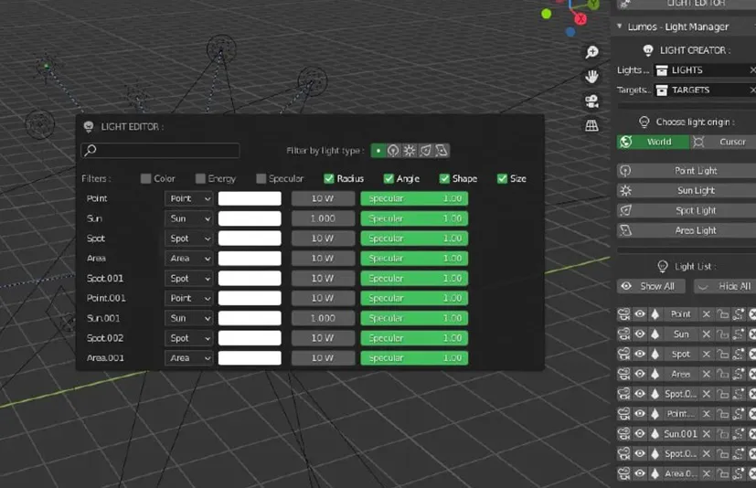Open type dropdown for Spot row

(189, 239)
